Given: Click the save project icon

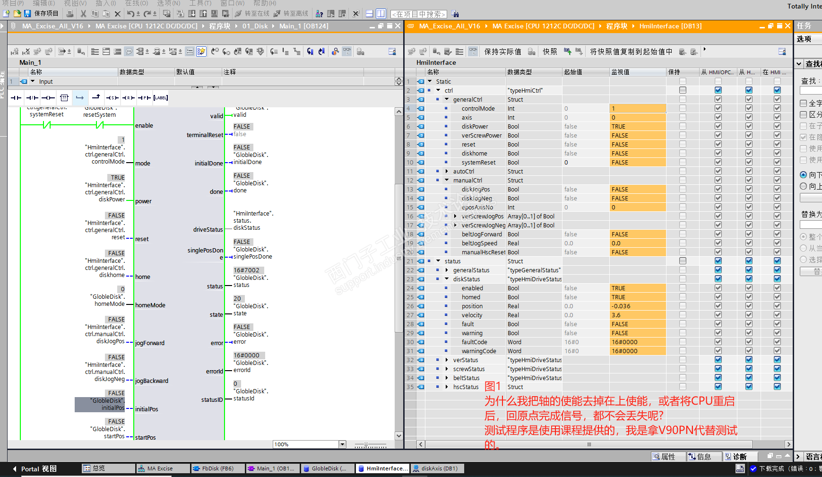Looking at the screenshot, I should pos(27,14).
